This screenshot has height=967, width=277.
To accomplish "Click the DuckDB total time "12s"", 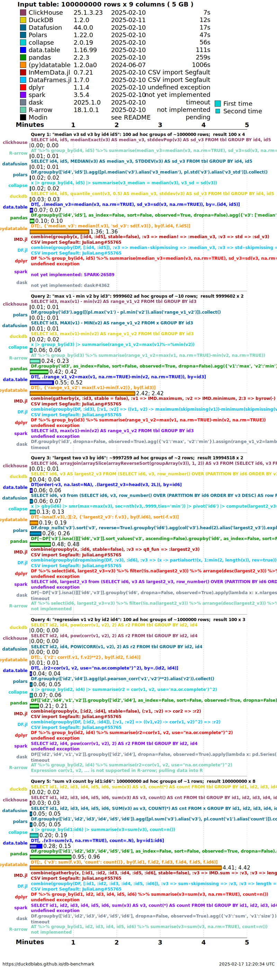I will 205,20.
